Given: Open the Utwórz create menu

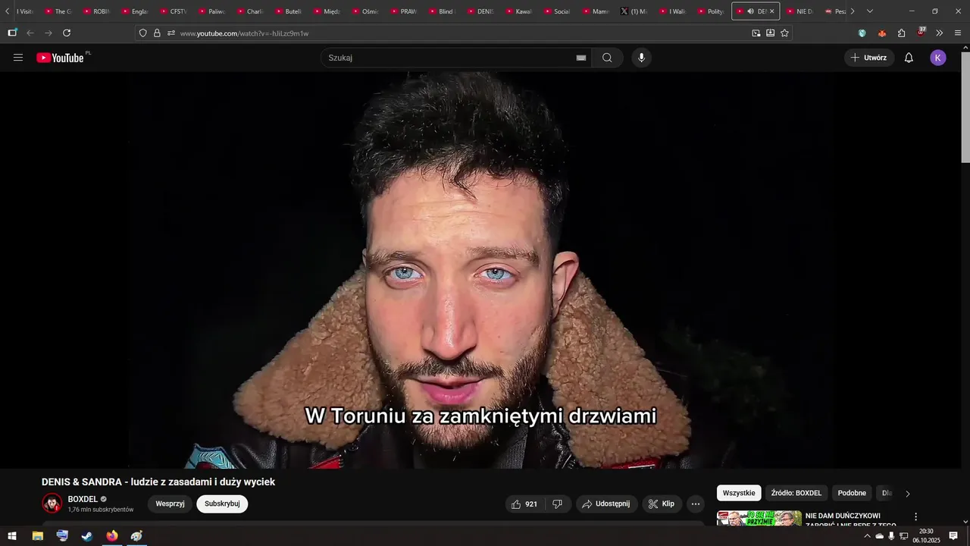Looking at the screenshot, I should [x=869, y=58].
